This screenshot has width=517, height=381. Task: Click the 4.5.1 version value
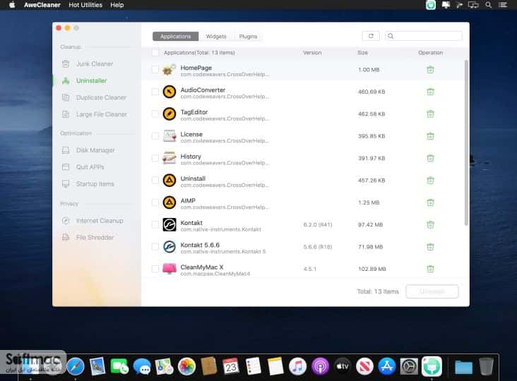click(309, 269)
